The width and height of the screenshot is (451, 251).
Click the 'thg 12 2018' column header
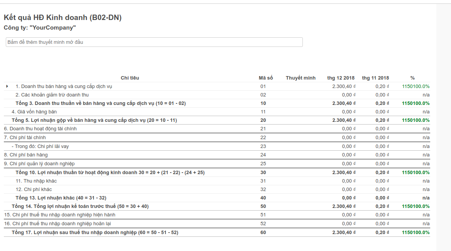tap(341, 78)
